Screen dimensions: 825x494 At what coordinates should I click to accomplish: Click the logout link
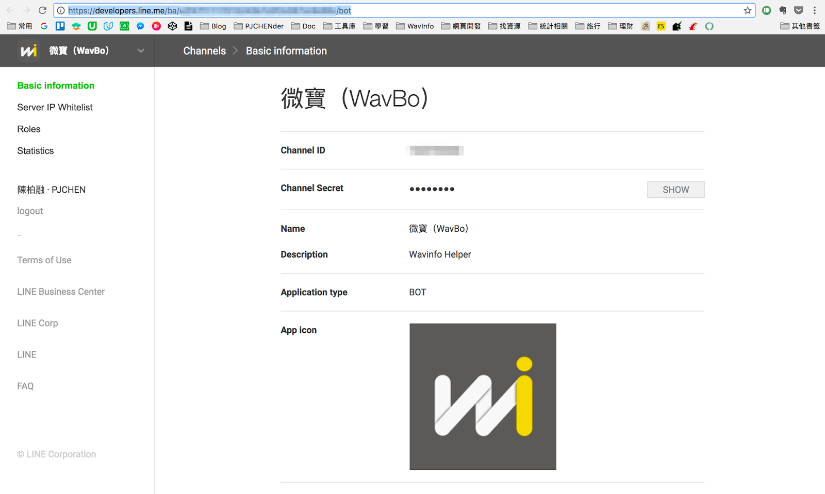[x=30, y=211]
